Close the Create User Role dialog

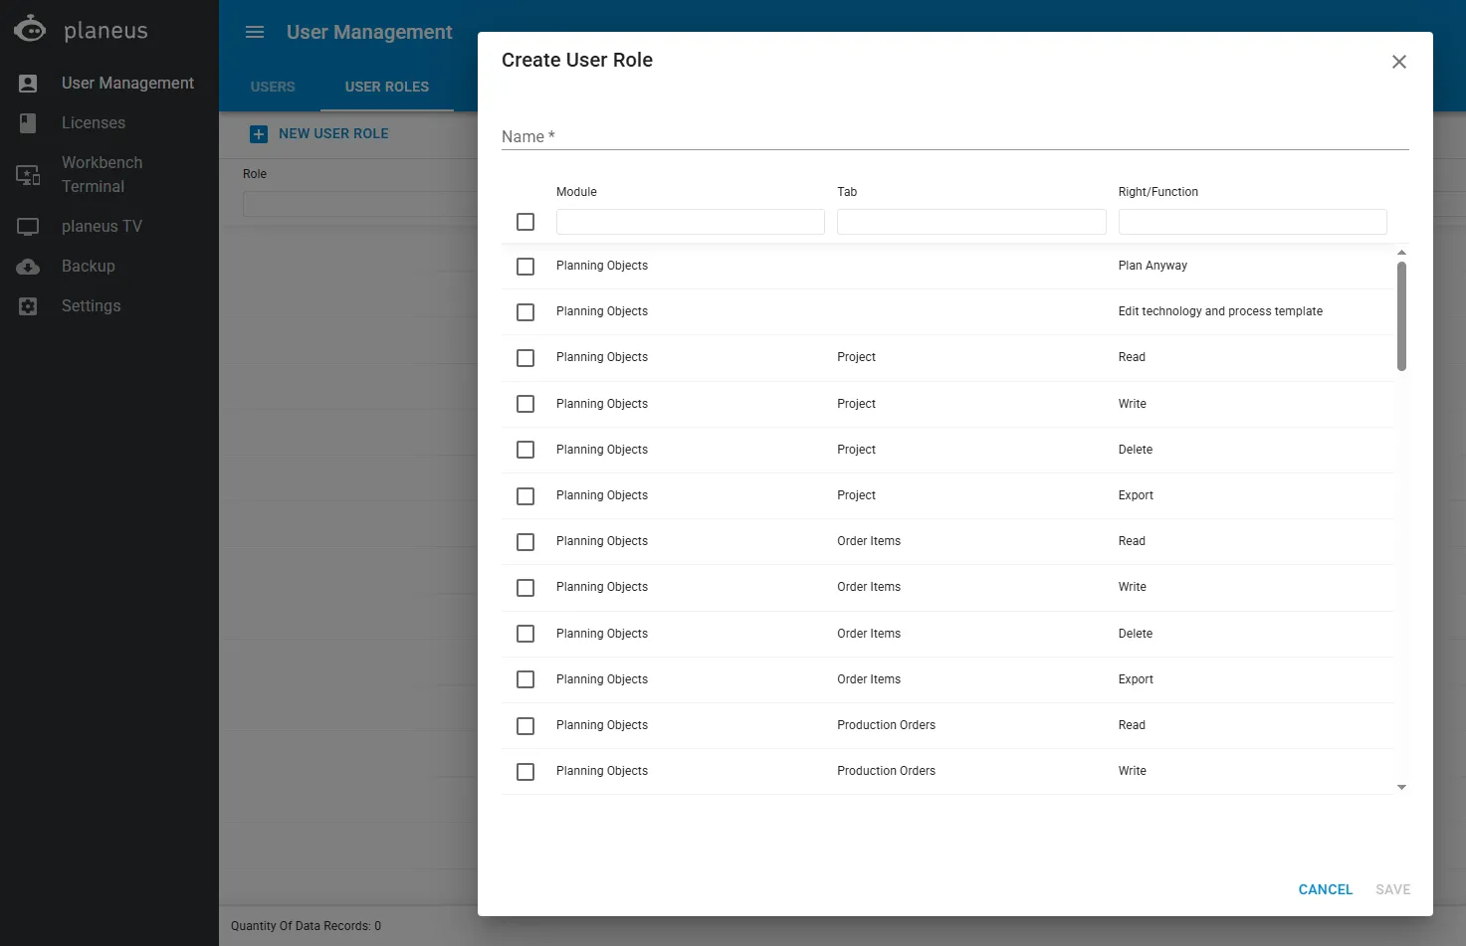[x=1399, y=62]
